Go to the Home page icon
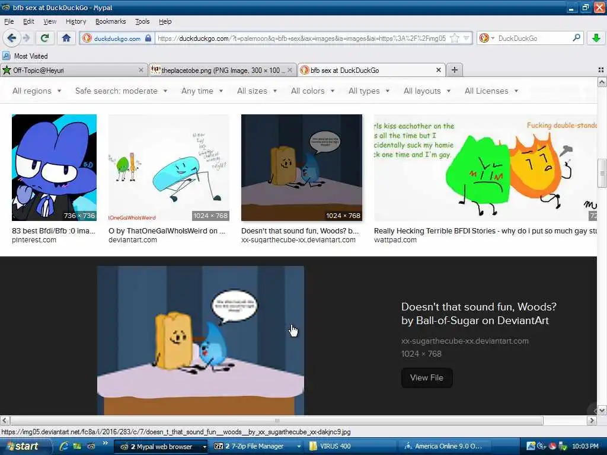The image size is (607, 455). tap(66, 38)
